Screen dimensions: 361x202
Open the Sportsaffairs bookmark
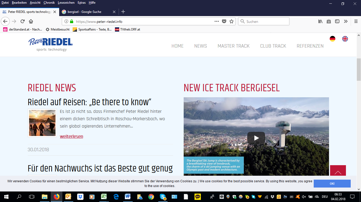tap(92, 29)
